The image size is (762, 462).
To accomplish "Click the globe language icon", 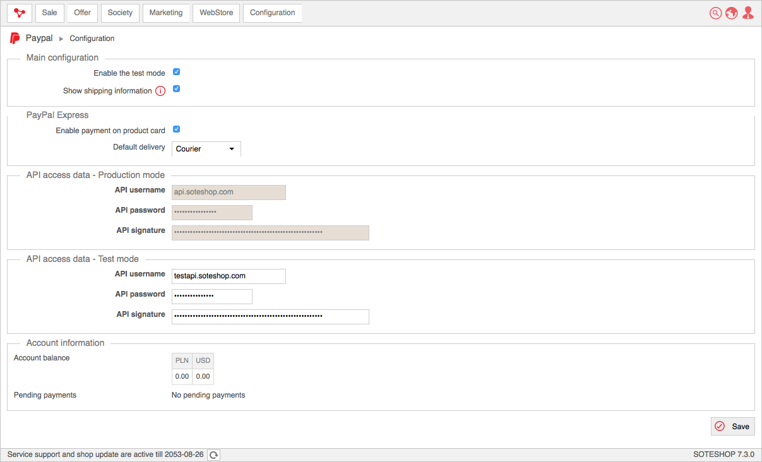I will 732,13.
